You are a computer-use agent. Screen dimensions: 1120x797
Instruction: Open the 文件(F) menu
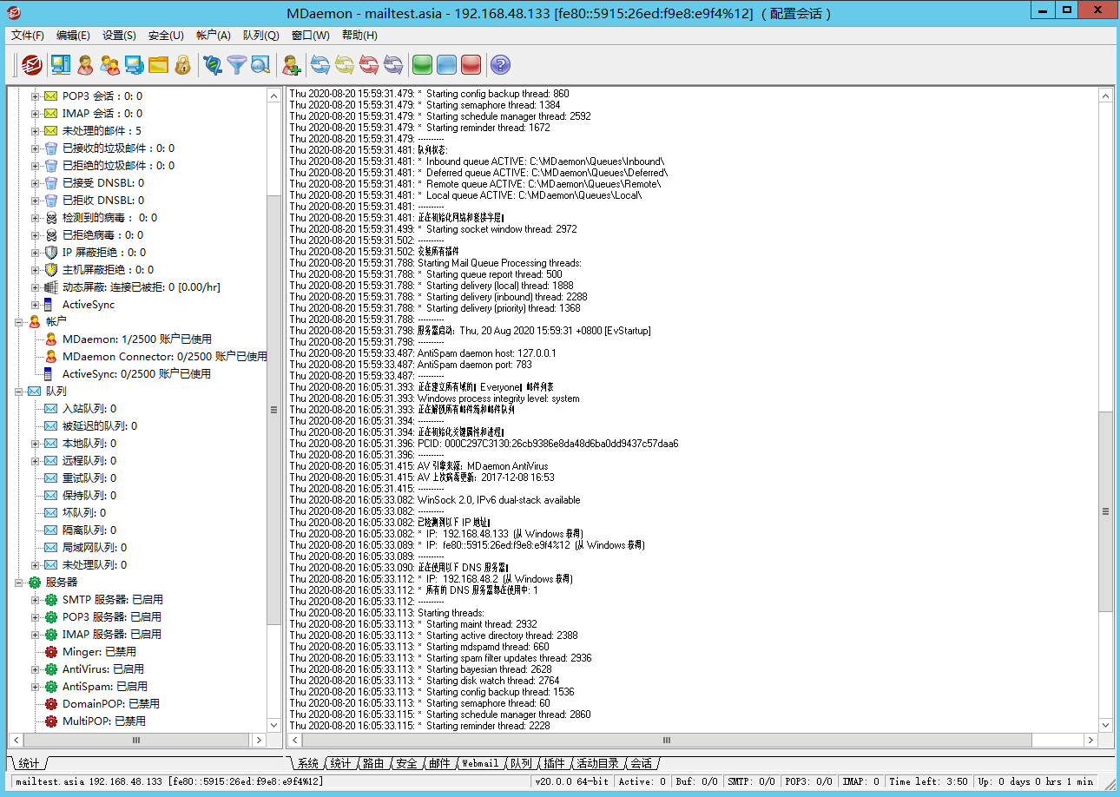28,36
